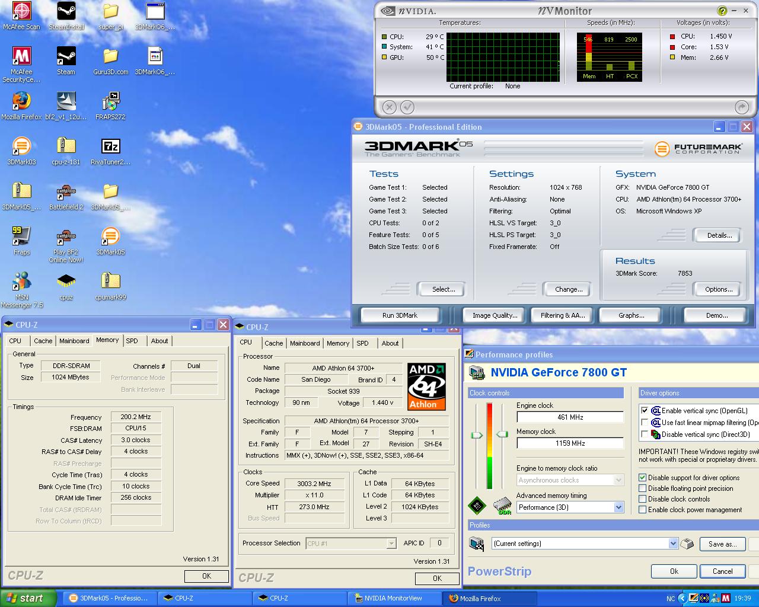Uncheck Disable support for driver options
Image resolution: width=759 pixels, height=607 pixels.
[x=642, y=477]
